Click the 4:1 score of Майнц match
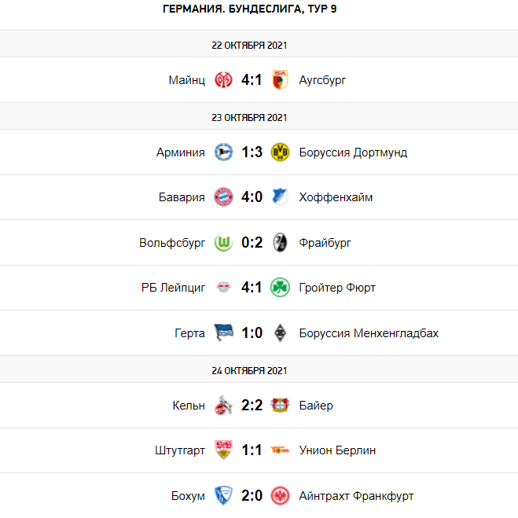The width and height of the screenshot is (518, 518). [x=252, y=79]
